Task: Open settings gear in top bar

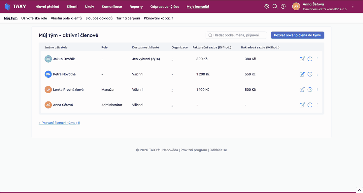Action: (267, 7)
